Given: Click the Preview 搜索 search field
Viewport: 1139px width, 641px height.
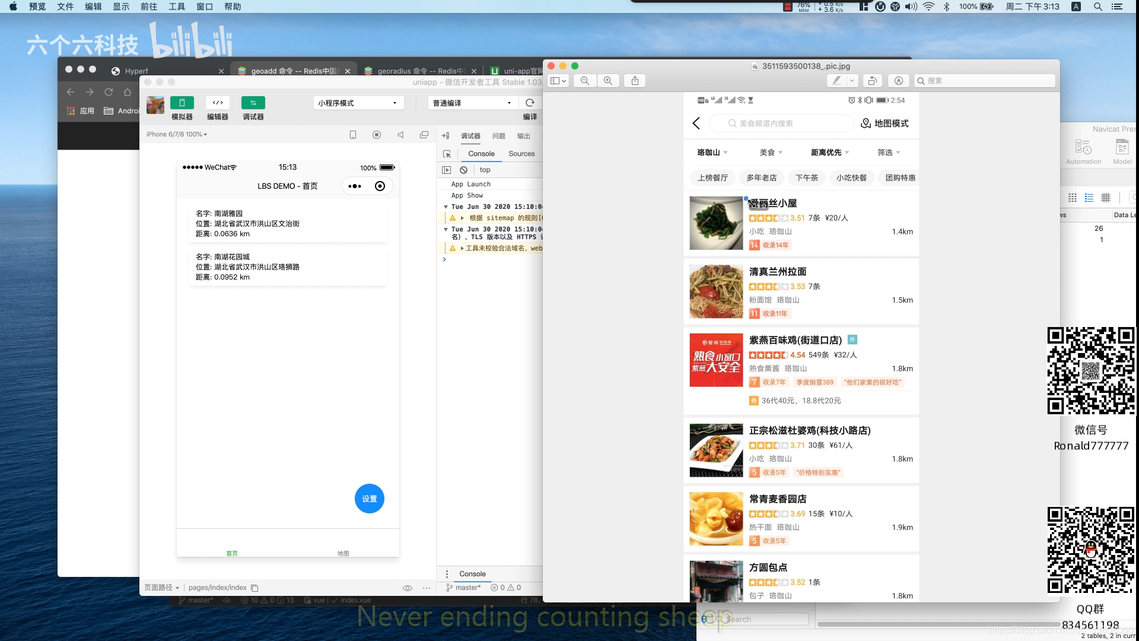Looking at the screenshot, I should [x=985, y=81].
